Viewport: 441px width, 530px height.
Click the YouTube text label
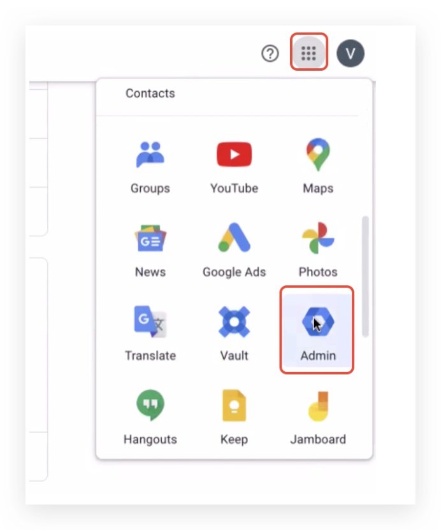click(234, 189)
